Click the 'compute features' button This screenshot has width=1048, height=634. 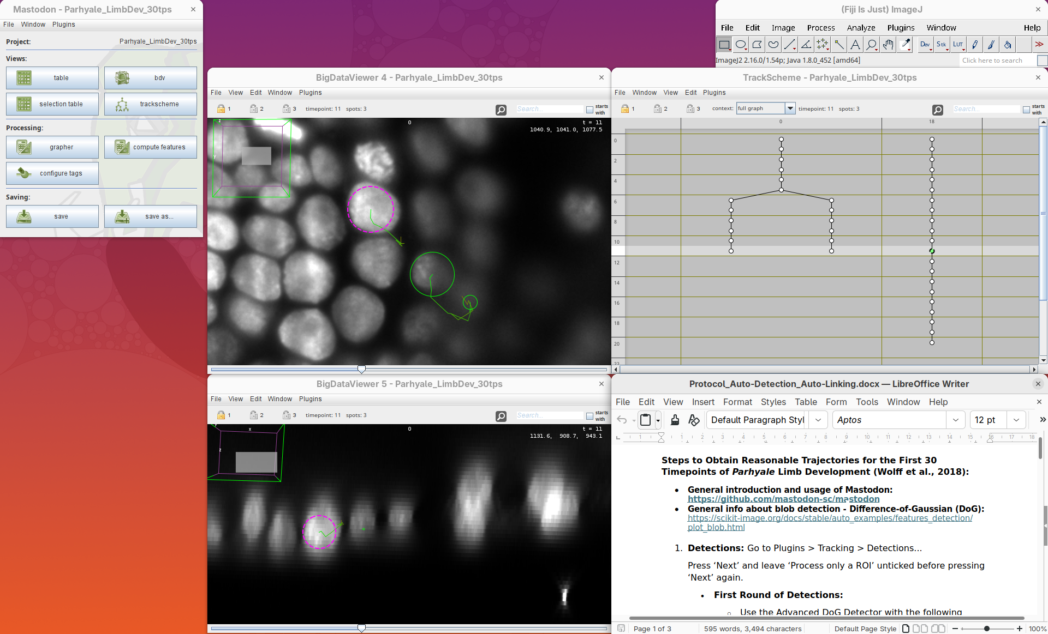tap(151, 147)
